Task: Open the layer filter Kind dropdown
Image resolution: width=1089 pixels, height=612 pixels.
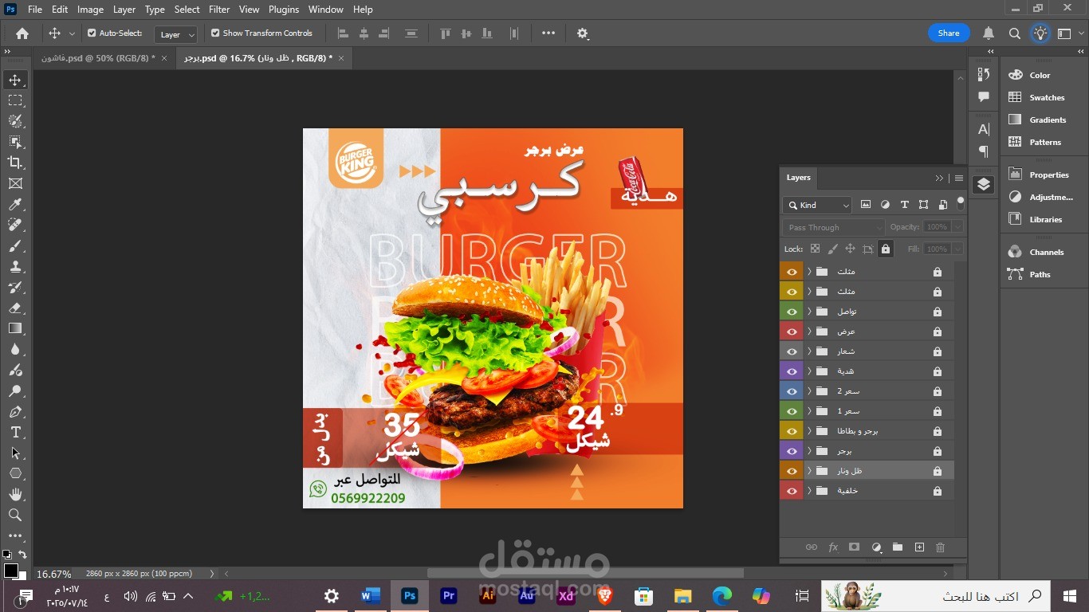Action: coord(817,205)
